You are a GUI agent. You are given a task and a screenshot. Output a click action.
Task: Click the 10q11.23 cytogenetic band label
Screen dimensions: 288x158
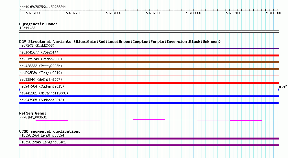coord(27,28)
